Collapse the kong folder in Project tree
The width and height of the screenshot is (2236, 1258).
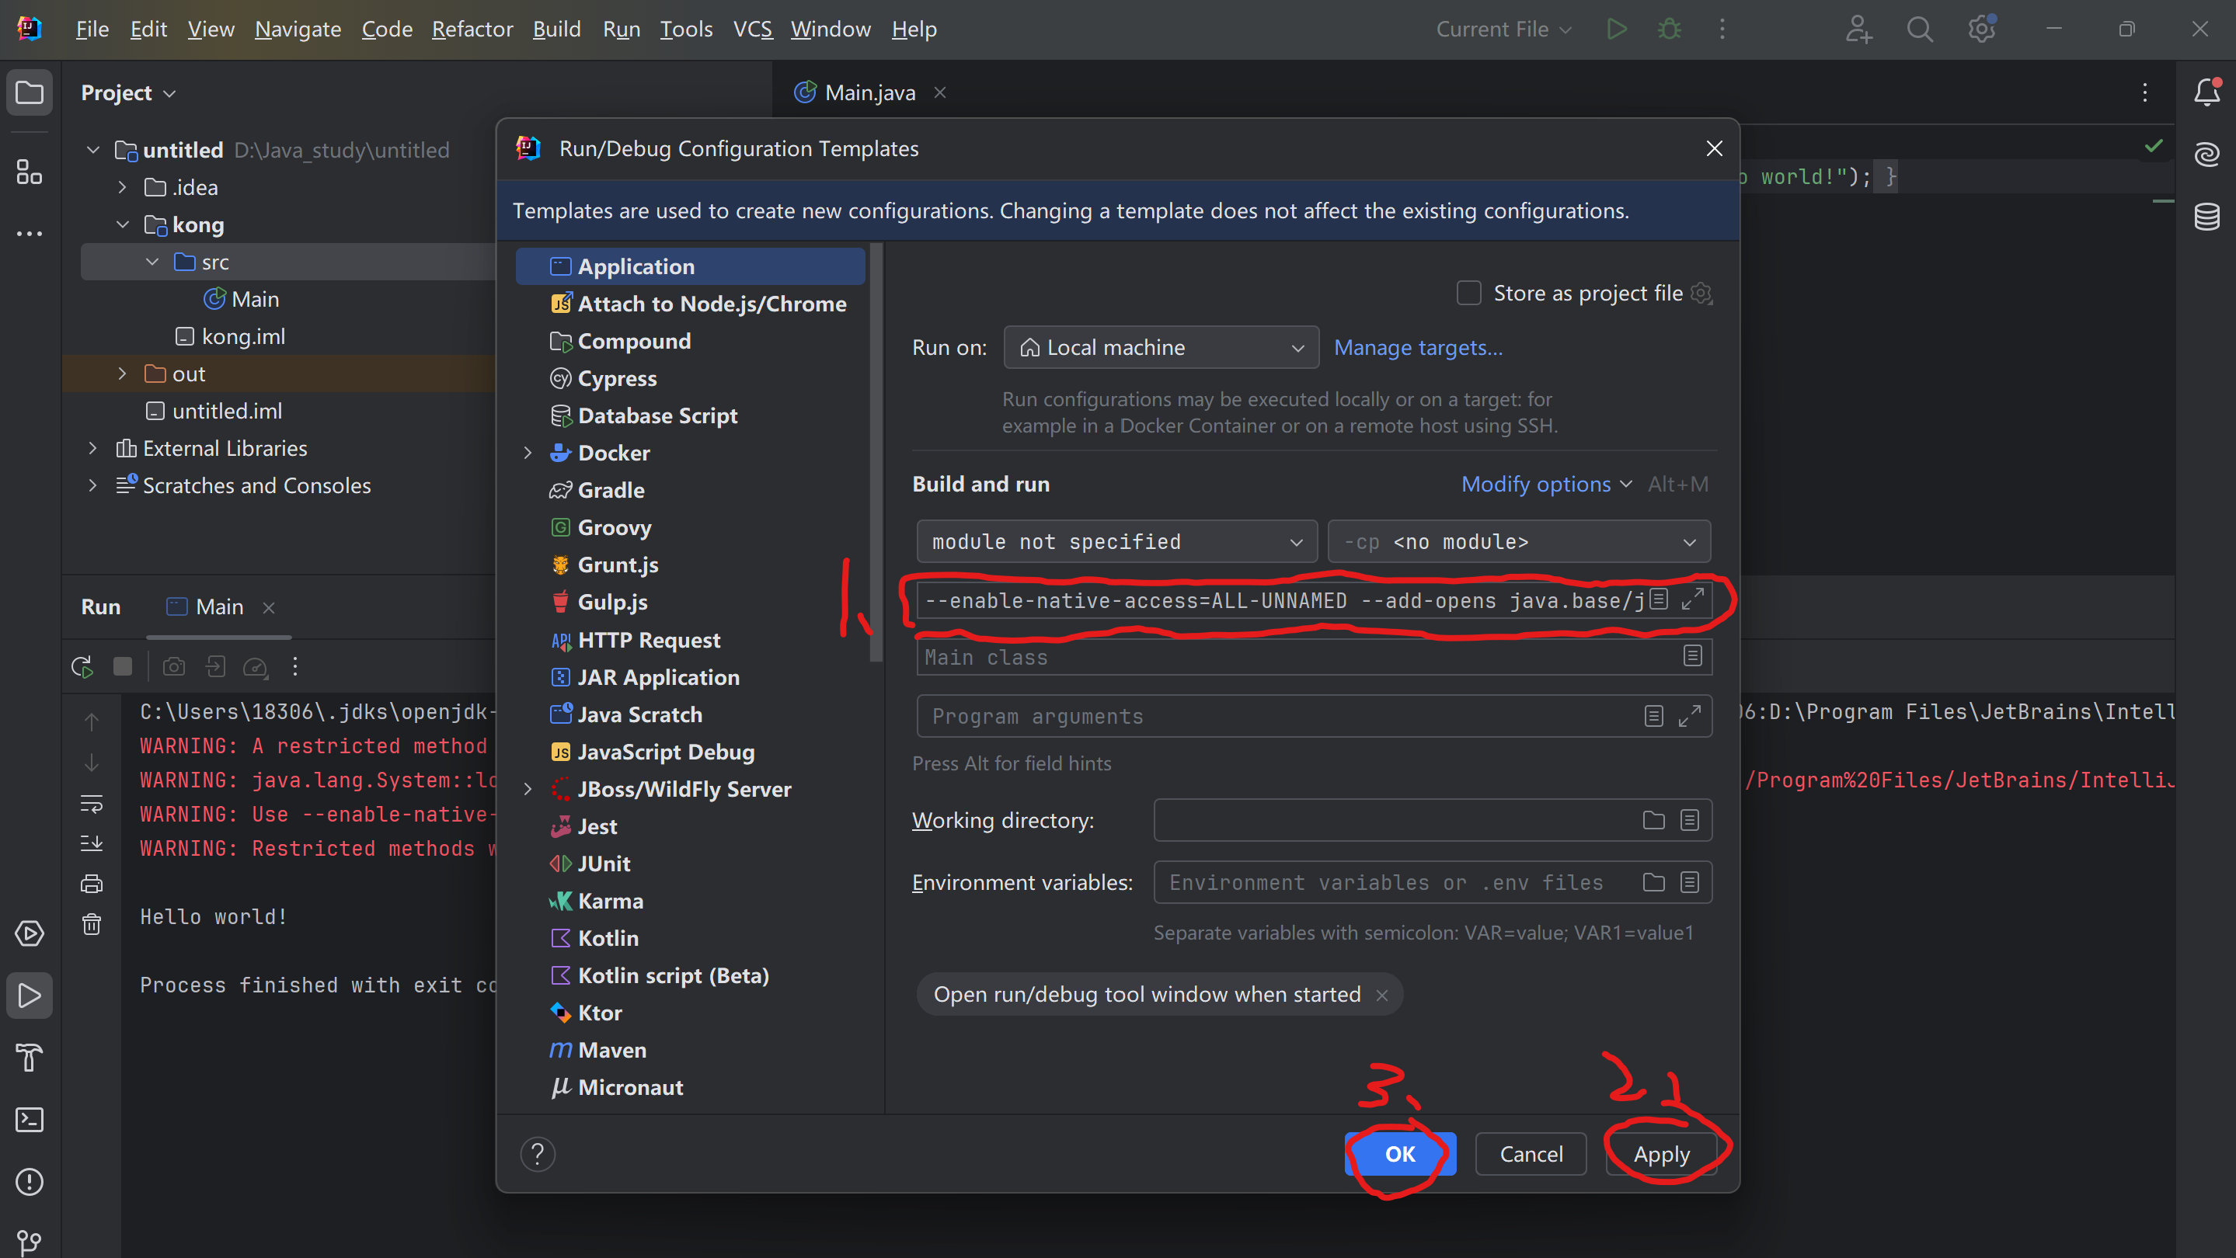coord(123,224)
